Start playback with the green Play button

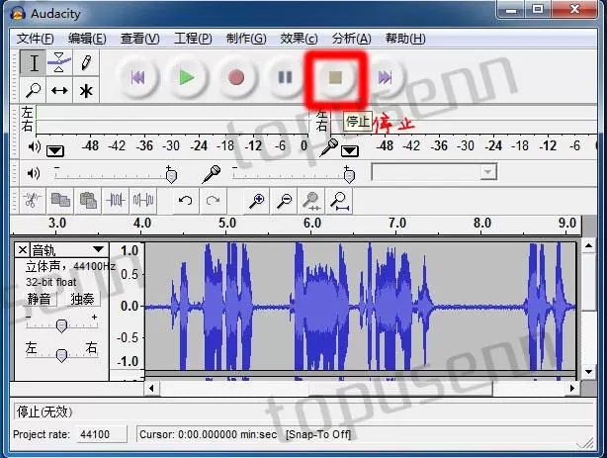tap(187, 77)
